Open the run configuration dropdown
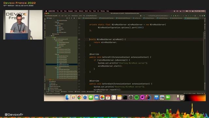Screen dimensions: 209x118 coord(158,16)
